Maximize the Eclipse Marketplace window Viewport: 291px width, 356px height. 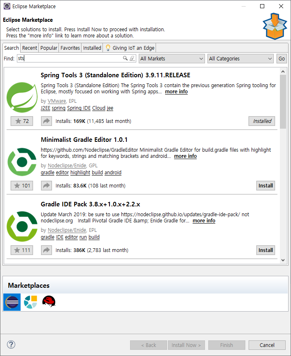(x=262, y=6)
